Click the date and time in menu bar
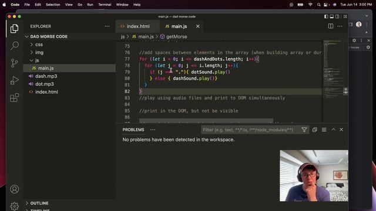 pyautogui.click(x=356, y=5)
